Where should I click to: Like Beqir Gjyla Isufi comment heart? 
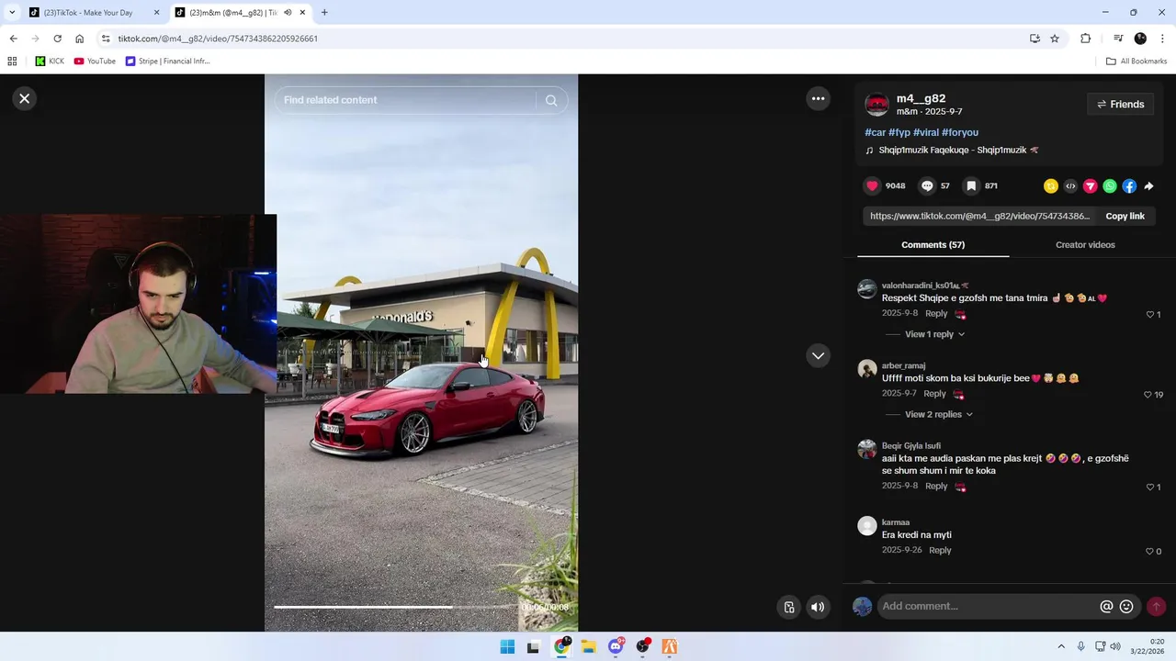[x=1150, y=487]
